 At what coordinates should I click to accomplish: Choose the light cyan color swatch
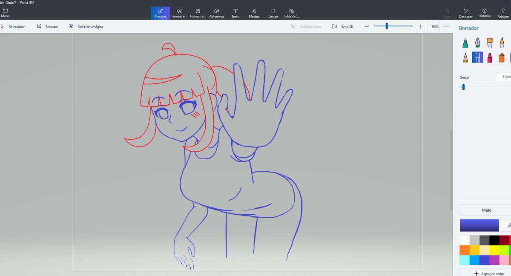click(x=465, y=260)
